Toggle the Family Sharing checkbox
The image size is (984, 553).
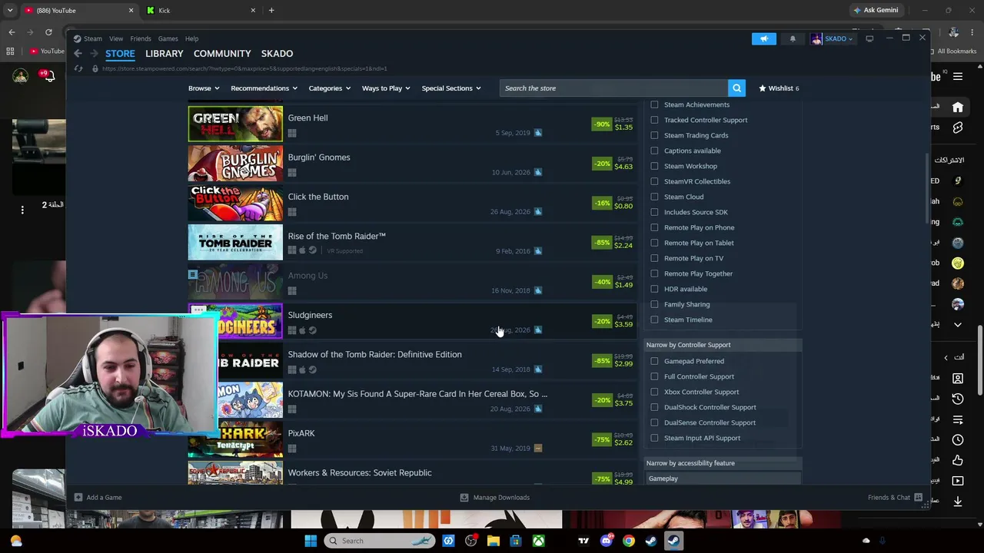pos(654,304)
